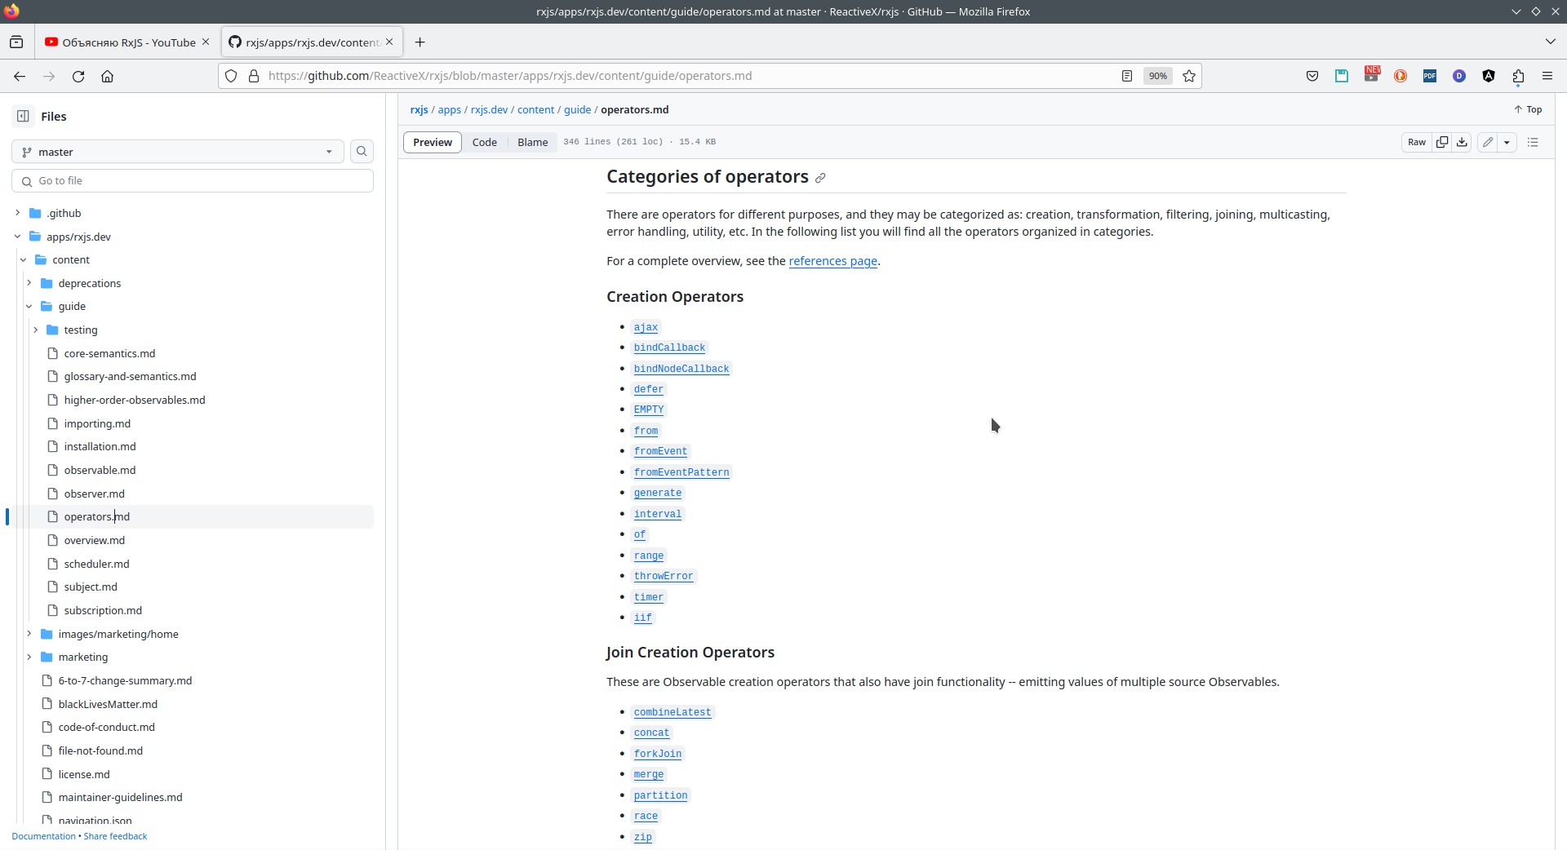This screenshot has height=850, width=1567.
Task: Download the raw file
Action: [1462, 142]
